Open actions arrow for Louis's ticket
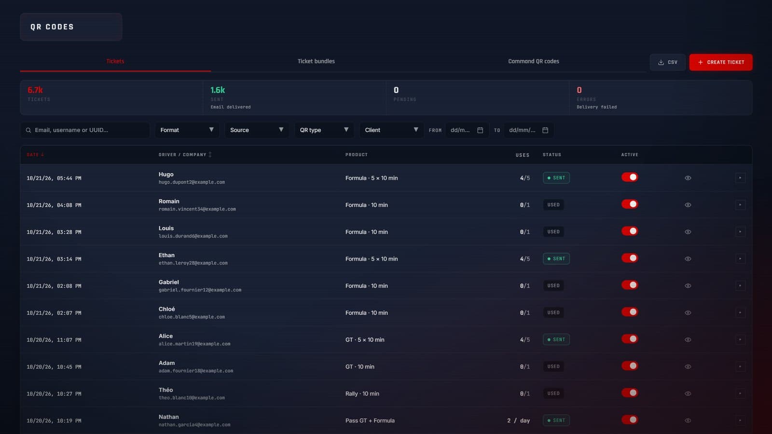 740,232
